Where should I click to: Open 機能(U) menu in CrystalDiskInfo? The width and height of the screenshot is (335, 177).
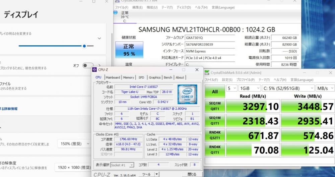(152, 7)
